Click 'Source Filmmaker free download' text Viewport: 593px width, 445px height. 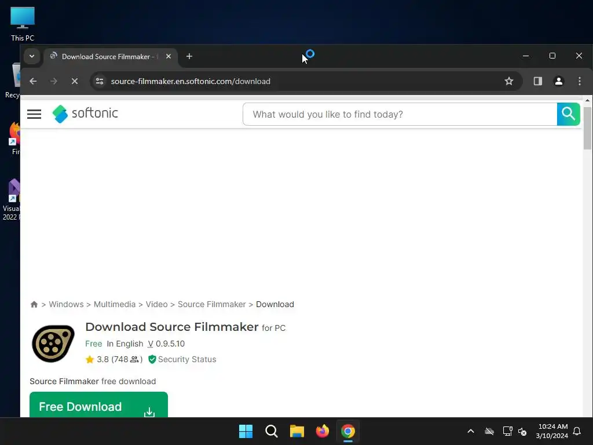coord(93,381)
